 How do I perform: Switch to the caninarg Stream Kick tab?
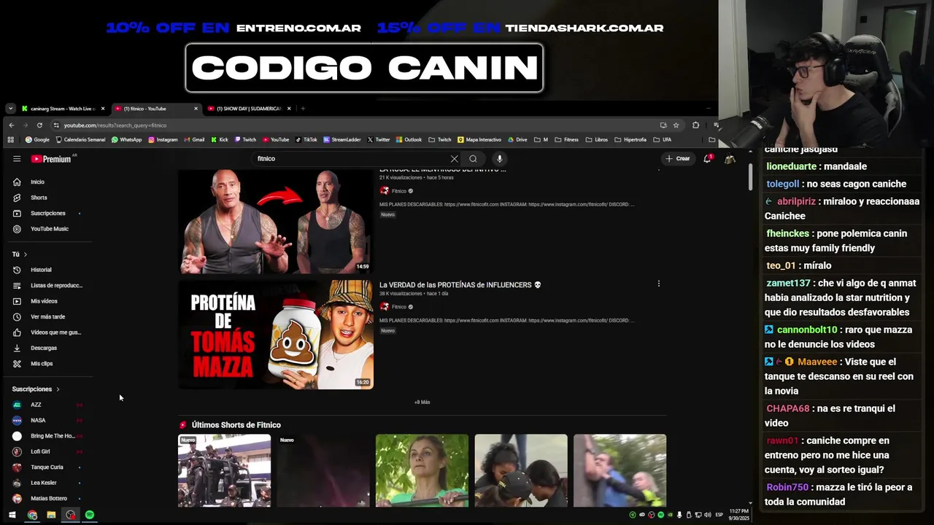(x=63, y=109)
